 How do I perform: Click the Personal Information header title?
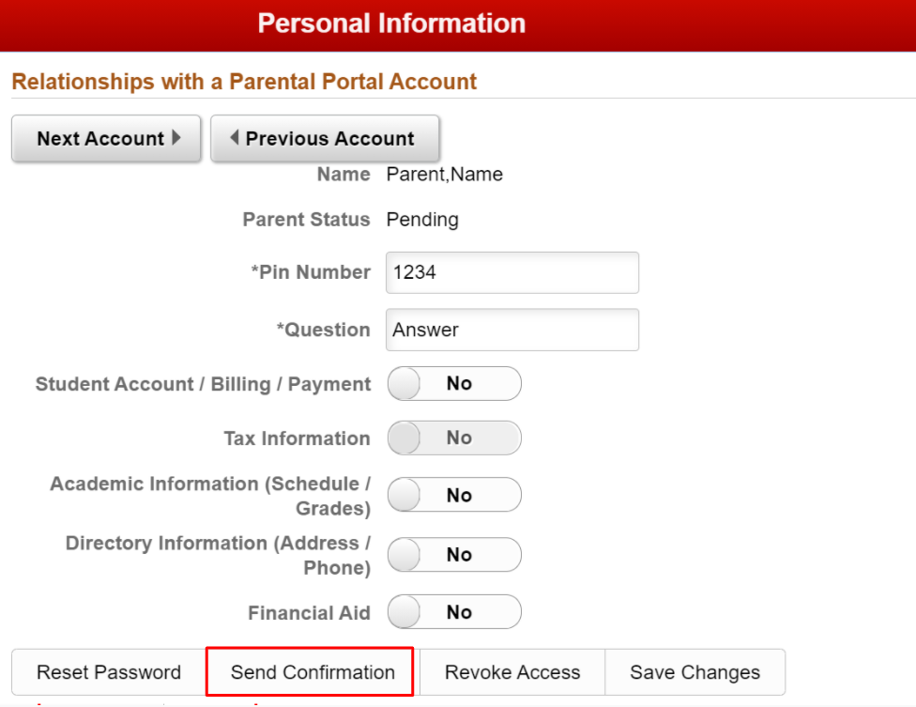[x=391, y=23]
